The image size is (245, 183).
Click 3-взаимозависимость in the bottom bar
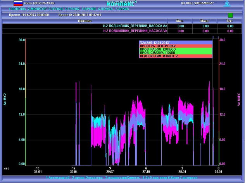pyautogui.click(x=122, y=177)
